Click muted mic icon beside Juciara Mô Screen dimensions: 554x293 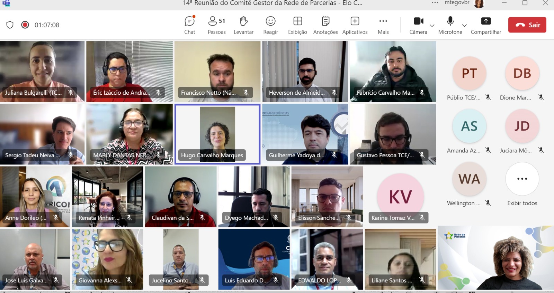(x=541, y=150)
